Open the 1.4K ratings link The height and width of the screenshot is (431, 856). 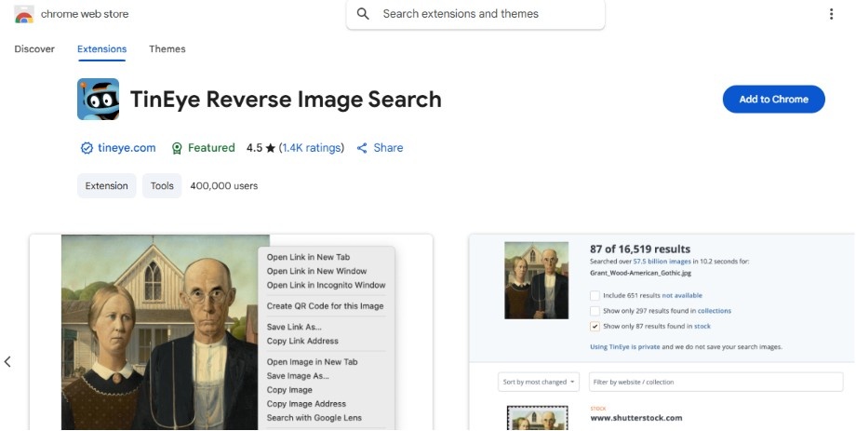pyautogui.click(x=312, y=148)
